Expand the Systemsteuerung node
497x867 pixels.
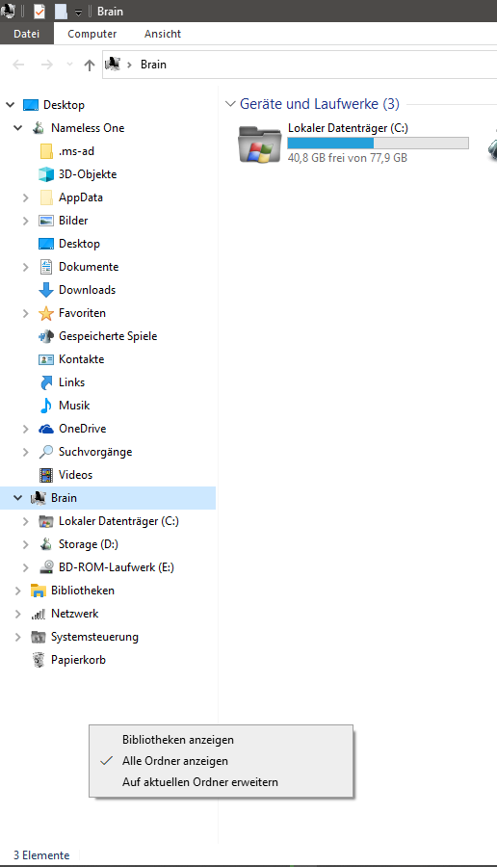pos(17,637)
